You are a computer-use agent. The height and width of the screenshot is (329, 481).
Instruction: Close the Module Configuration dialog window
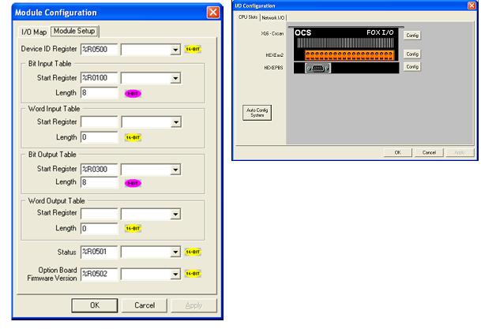click(x=212, y=13)
